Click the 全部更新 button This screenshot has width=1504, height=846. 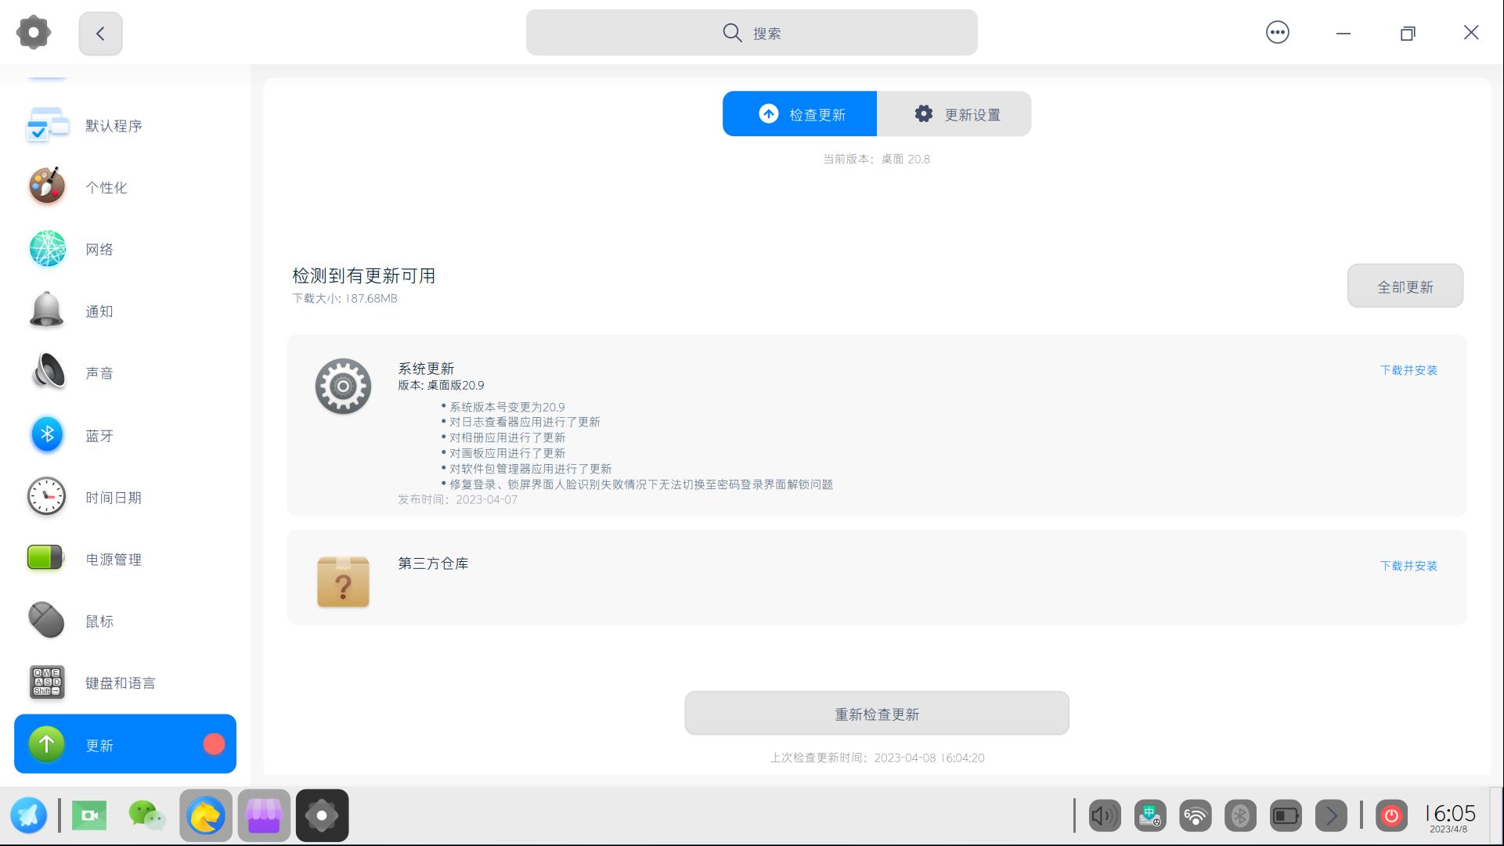click(x=1405, y=286)
